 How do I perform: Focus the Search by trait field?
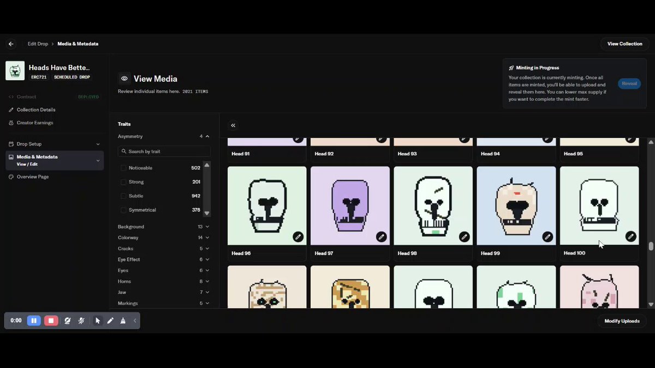[x=164, y=152]
